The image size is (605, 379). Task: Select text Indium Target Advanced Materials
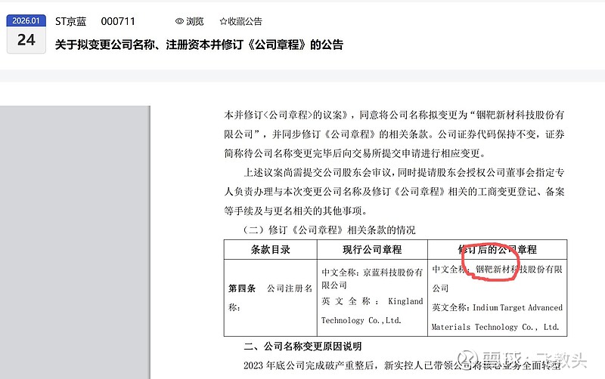498,317
